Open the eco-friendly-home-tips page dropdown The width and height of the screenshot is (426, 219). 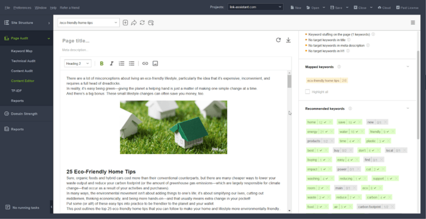(x=89, y=22)
